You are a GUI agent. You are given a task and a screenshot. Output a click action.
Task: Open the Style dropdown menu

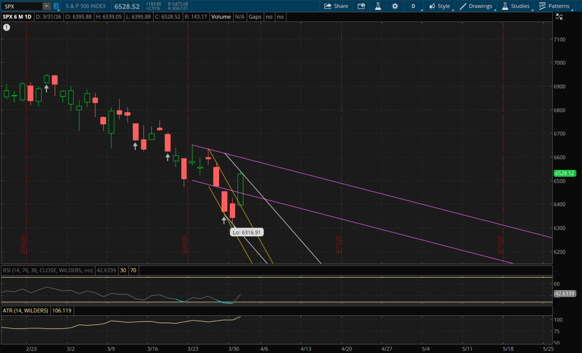[x=440, y=6]
